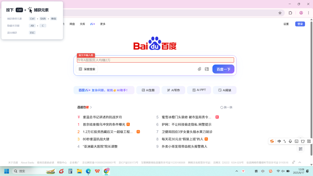
Task: Open hot topic 普京结束俄乌冲突的条件曝光
Action: coord(104,124)
